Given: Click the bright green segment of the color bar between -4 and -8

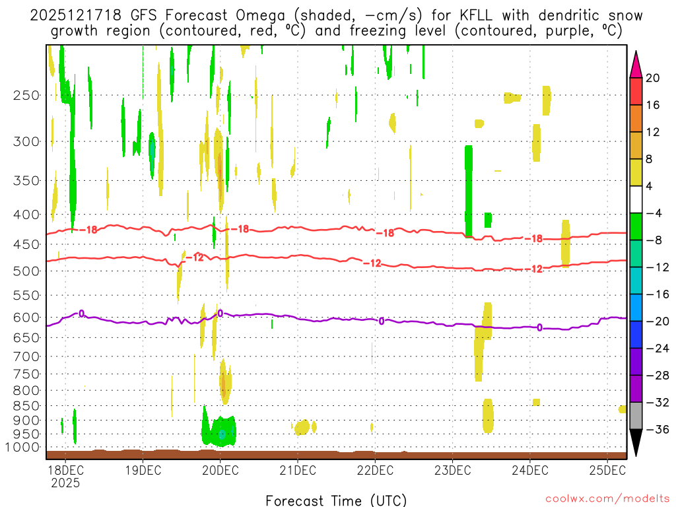Looking at the screenshot, I should [636, 226].
